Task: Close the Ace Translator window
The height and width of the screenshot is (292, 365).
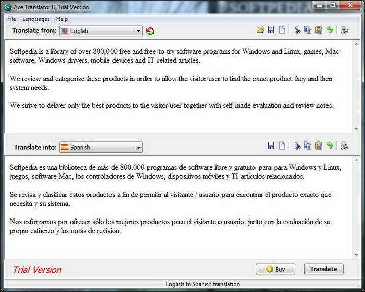Action: (350, 5)
